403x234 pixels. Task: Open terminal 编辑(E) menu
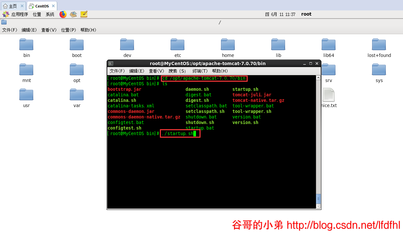coord(137,71)
